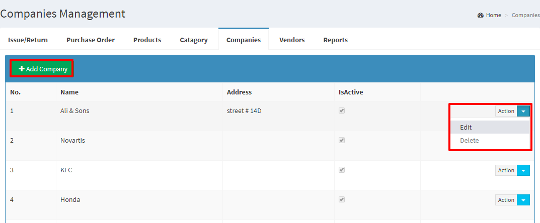Open the Purchase Order tab
The width and height of the screenshot is (540, 223).
pos(91,40)
